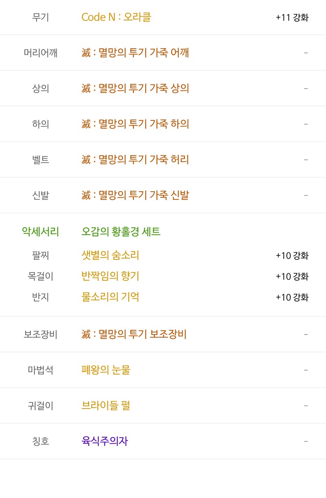Click the weapon name Code N : 오라클
Image resolution: width=326 pixels, height=498 pixels.
pyautogui.click(x=116, y=17)
